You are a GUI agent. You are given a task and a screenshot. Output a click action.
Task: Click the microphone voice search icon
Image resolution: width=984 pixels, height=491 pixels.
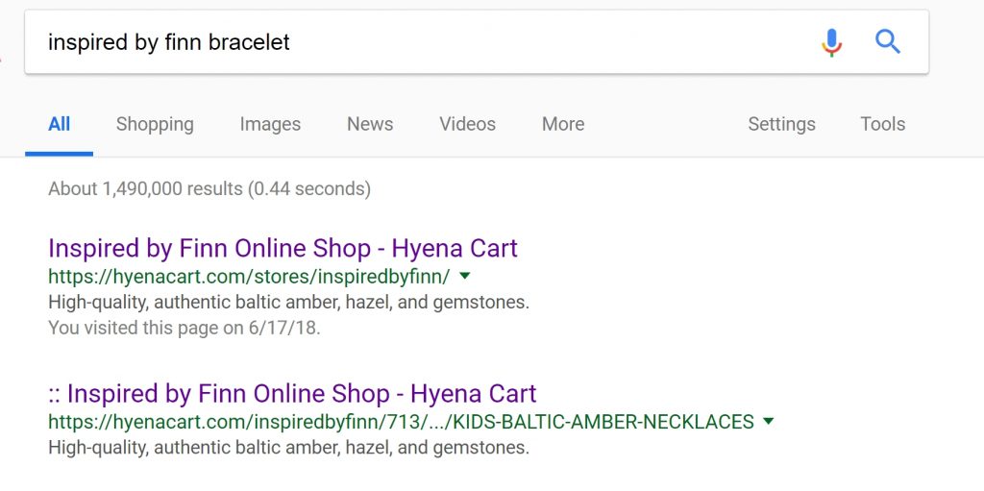pyautogui.click(x=831, y=42)
